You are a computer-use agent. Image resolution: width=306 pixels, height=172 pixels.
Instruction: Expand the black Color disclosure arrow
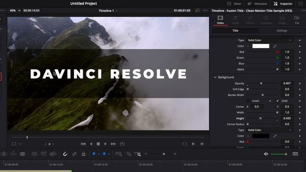(248, 136)
